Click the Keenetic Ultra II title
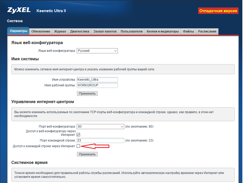This screenshot has height=183, width=247. (x=51, y=11)
